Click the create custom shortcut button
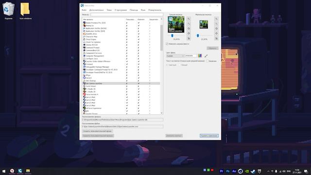This screenshot has width=311, height=175. click(x=97, y=131)
